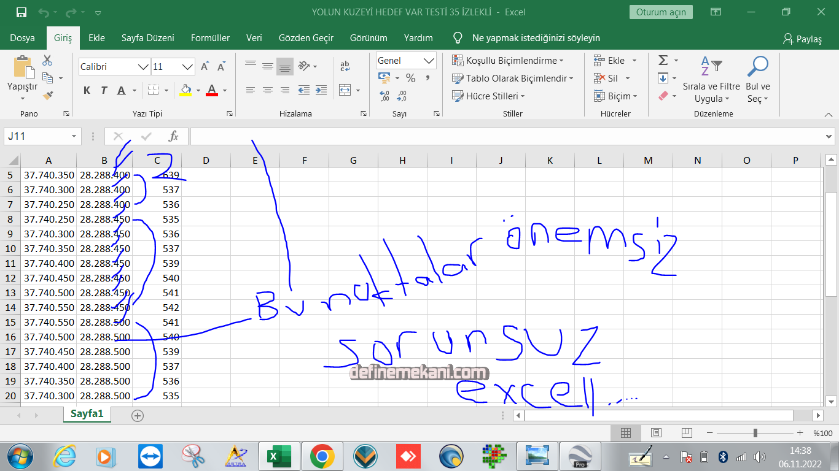This screenshot has height=471, width=839.
Task: Click the Sıl (delete cells) icon
Action: tap(599, 78)
